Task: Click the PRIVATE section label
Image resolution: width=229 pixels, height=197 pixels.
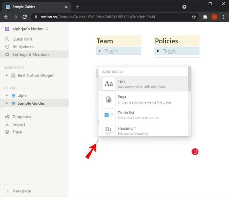Action: [x=11, y=88]
